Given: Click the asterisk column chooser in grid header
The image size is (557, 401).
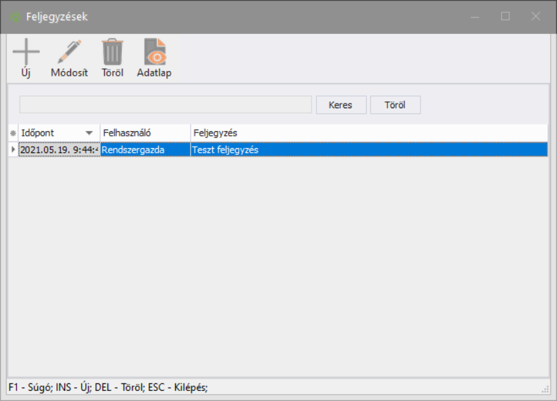Looking at the screenshot, I should point(12,133).
